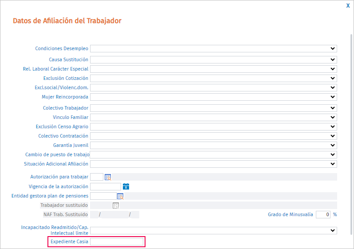This screenshot has width=354, height=249.
Task: Click the Trabajador sustituido lookup icon
Action: pos(116,206)
